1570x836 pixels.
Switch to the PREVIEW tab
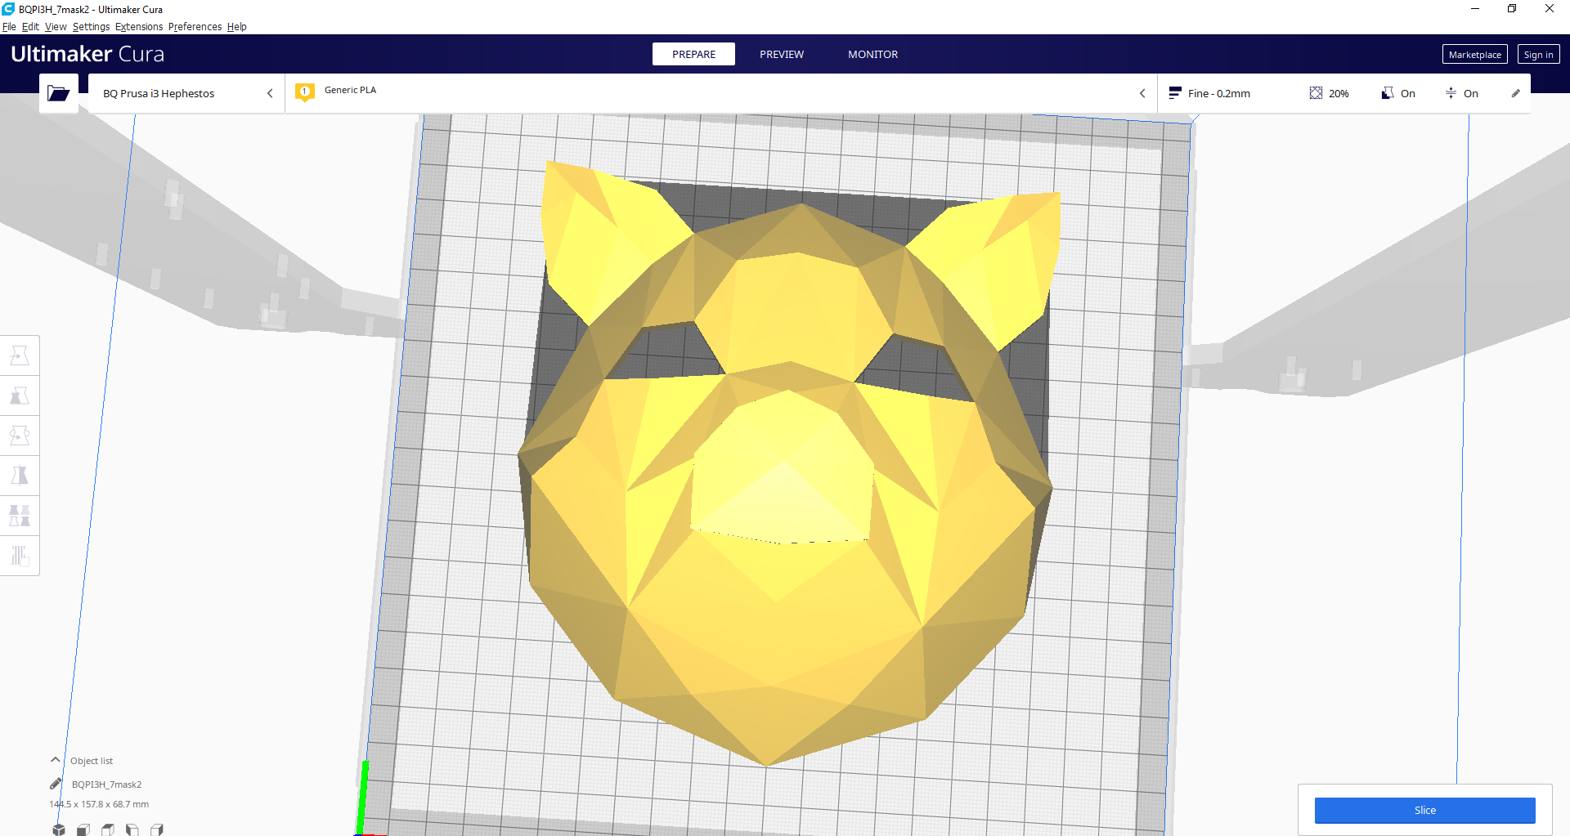tap(781, 54)
